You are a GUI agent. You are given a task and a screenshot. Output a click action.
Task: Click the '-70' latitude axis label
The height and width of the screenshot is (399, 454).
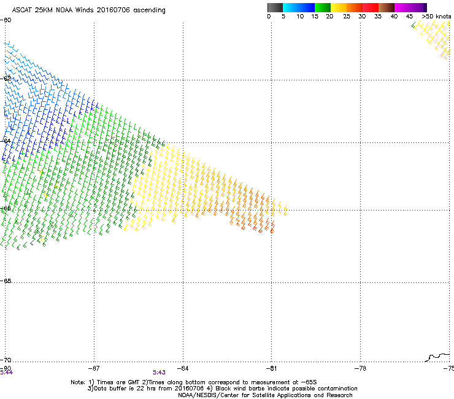(6, 360)
